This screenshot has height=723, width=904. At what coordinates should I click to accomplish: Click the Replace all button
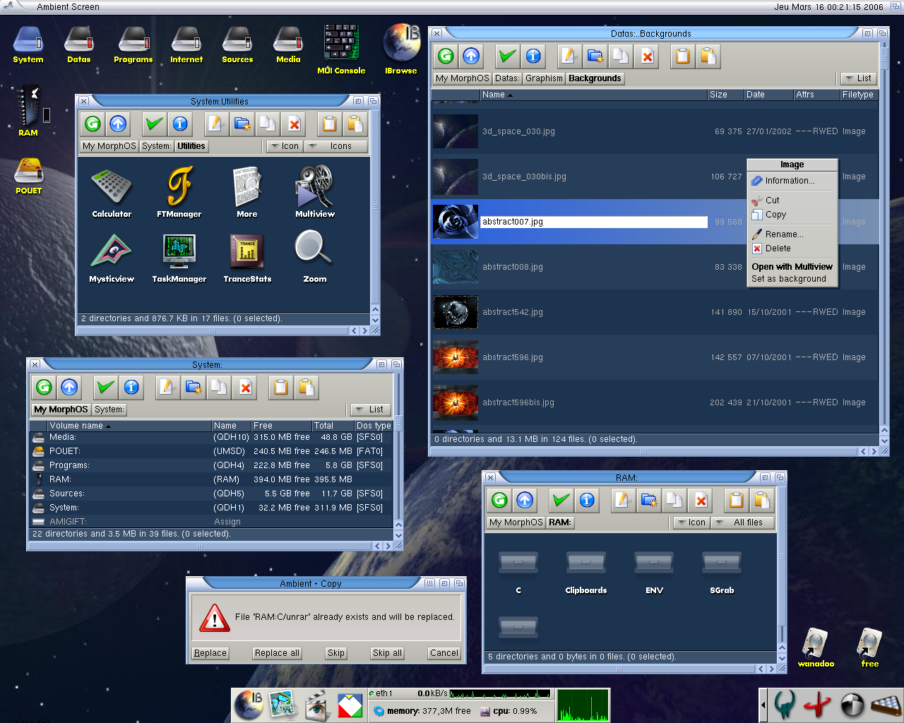pyautogui.click(x=277, y=653)
